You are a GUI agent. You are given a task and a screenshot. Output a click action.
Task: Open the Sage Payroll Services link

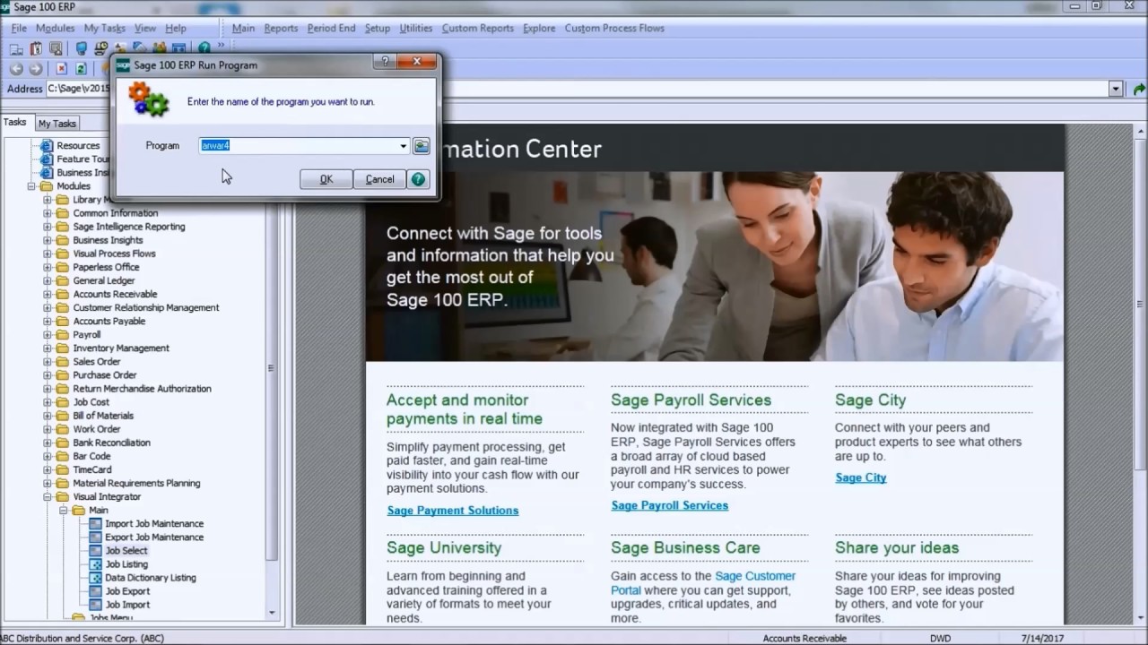point(670,505)
